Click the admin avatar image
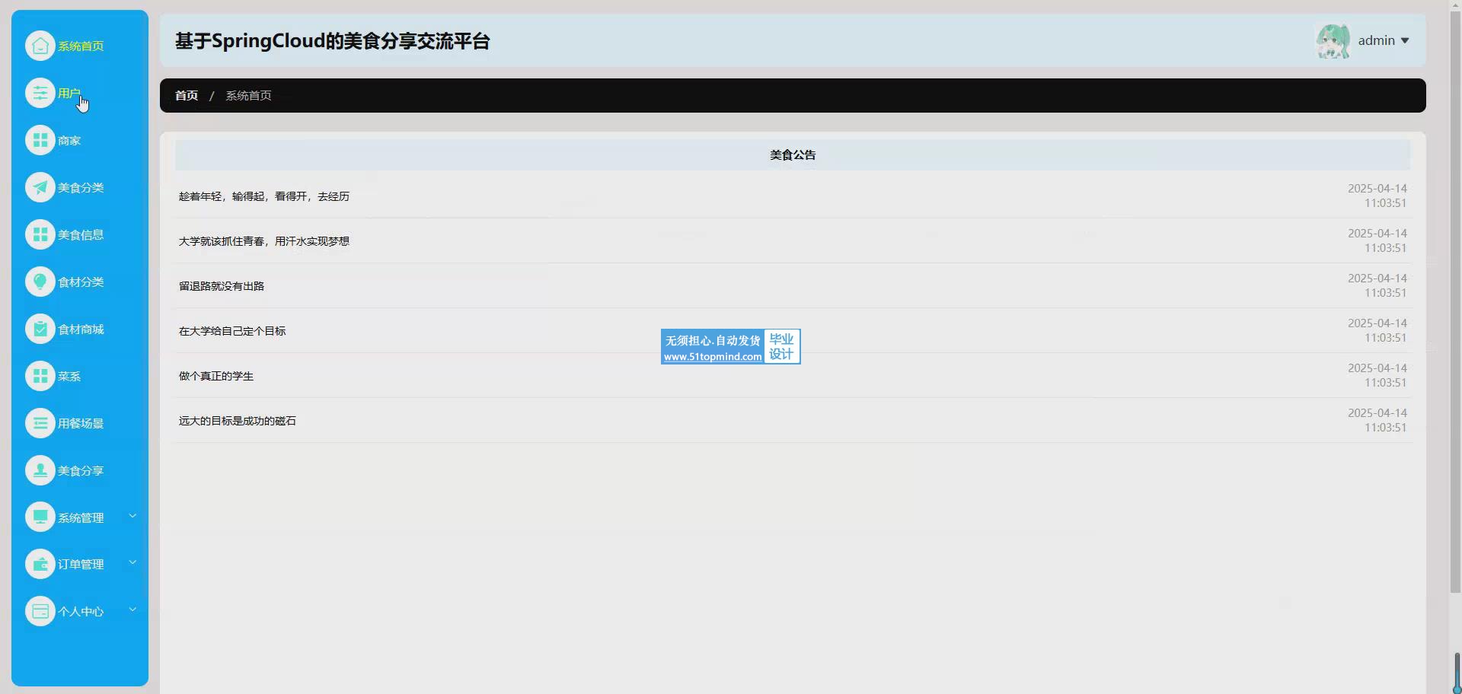 click(1333, 40)
